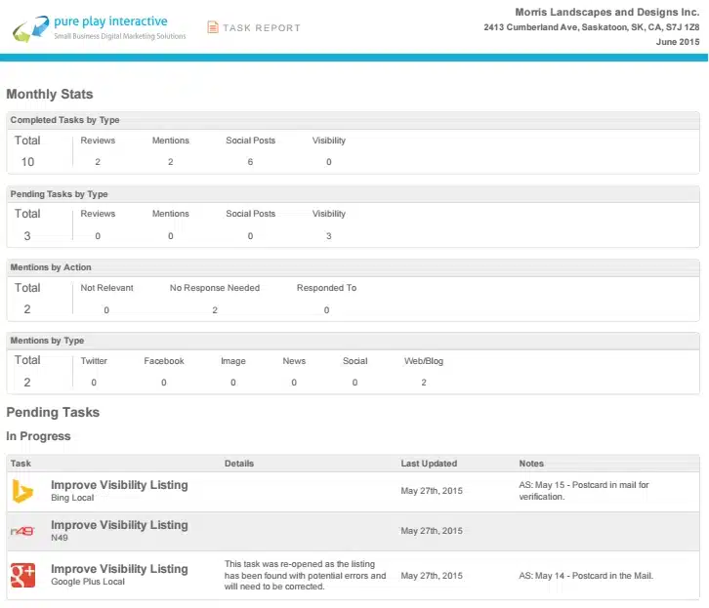Click the Notes column header
The height and width of the screenshot is (608, 709).
coord(531,464)
